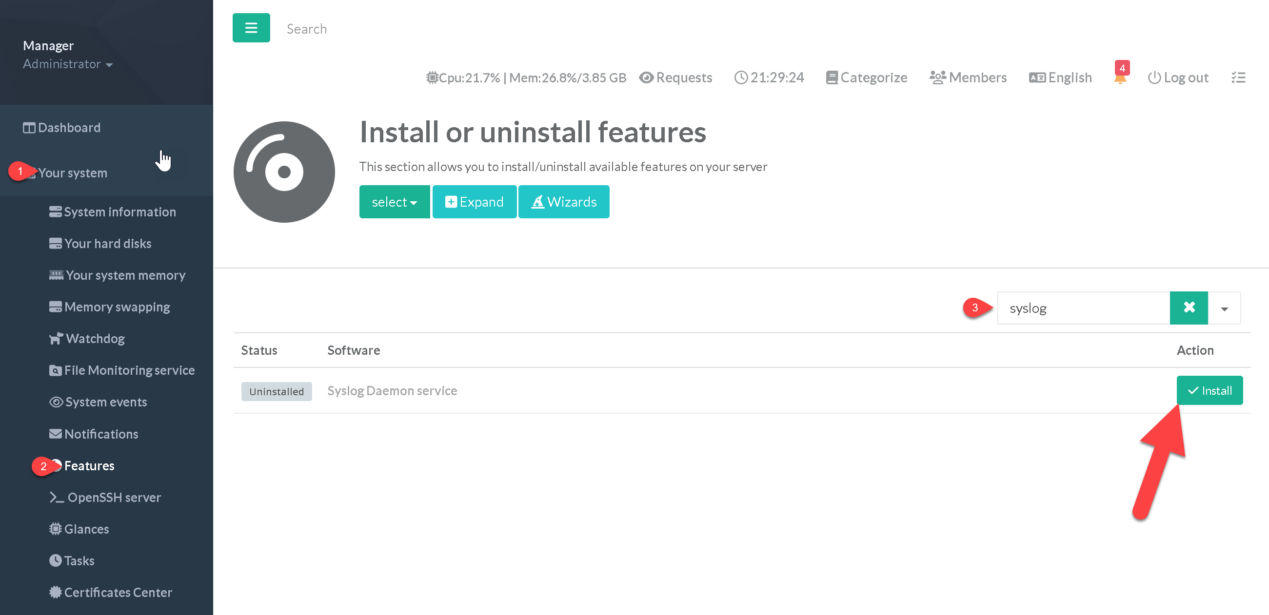The width and height of the screenshot is (1269, 615).
Task: Open Tasks in the sidebar
Action: point(79,561)
